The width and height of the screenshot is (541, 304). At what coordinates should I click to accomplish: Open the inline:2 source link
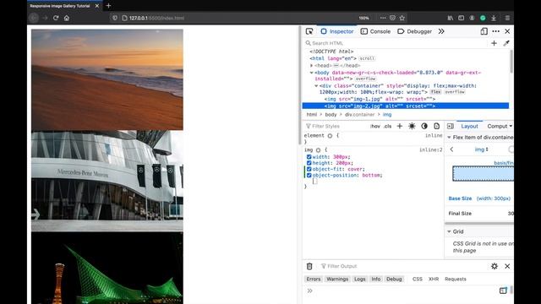430,150
